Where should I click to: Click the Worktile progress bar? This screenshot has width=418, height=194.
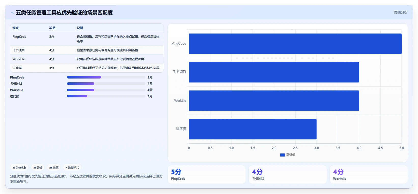[106, 90]
